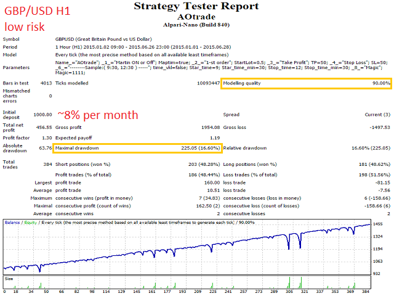Click consecutive wins value '7 (34.83)'
Image resolution: width=394 pixels, height=296 pixels.
(209, 198)
